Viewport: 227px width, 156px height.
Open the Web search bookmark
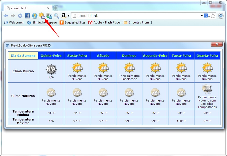pos(14,22)
